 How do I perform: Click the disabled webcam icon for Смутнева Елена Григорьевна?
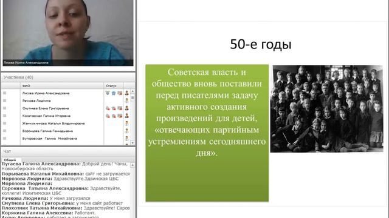pyautogui.click(x=114, y=108)
